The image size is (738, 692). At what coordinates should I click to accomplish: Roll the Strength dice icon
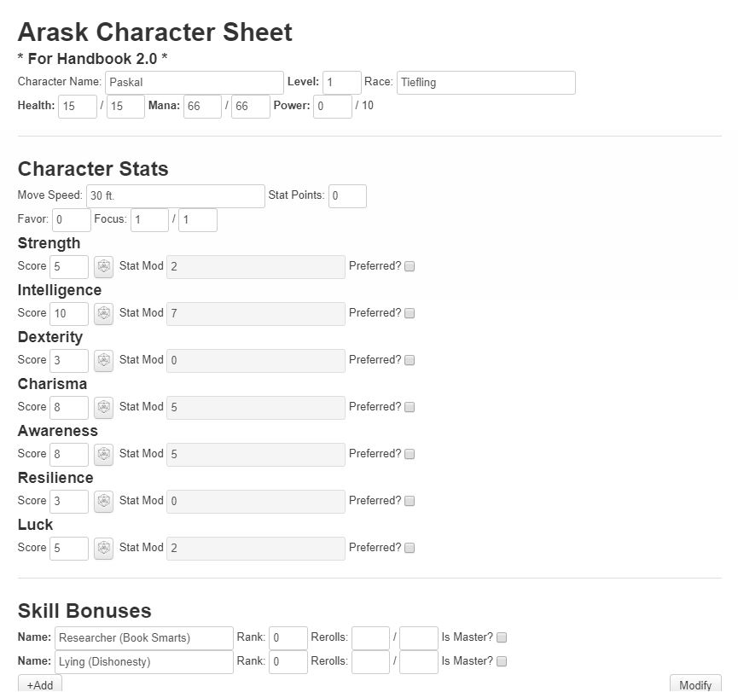pos(103,267)
